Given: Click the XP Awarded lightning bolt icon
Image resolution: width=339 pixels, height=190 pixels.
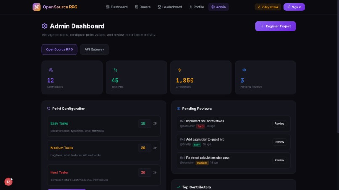Looking at the screenshot, I should (180, 70).
